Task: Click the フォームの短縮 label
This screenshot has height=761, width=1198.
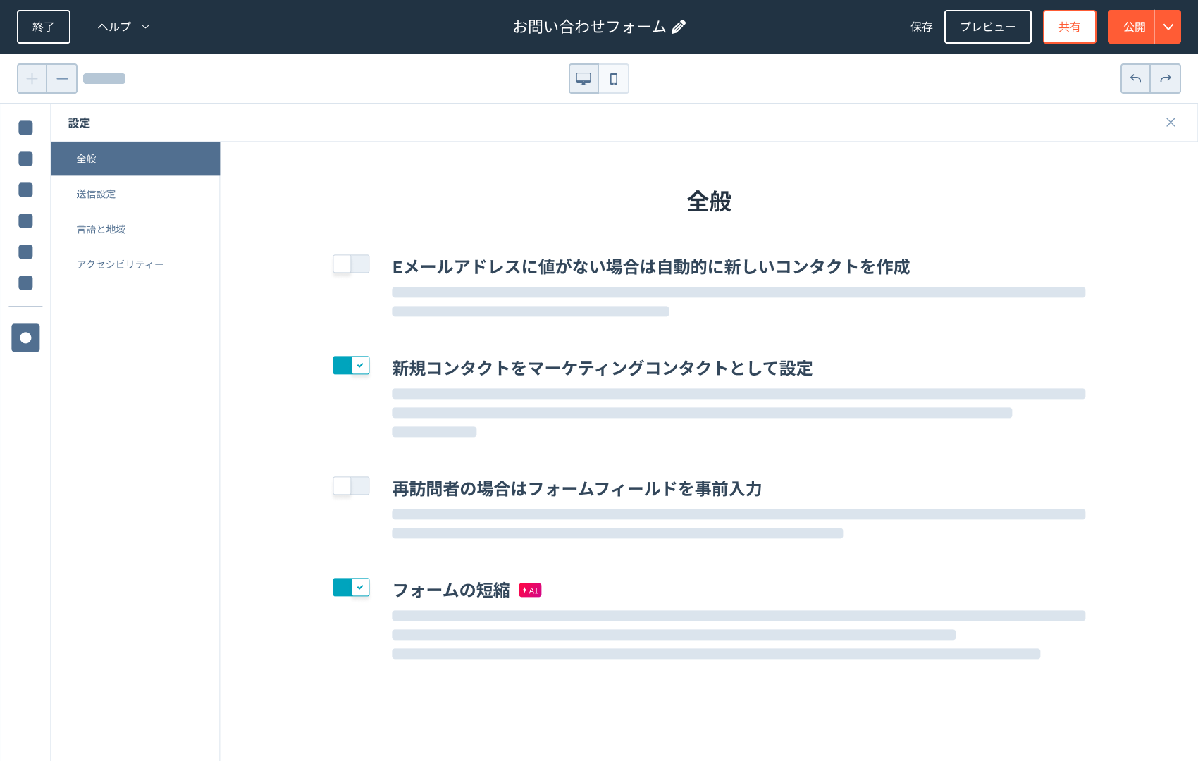Action: 451,590
